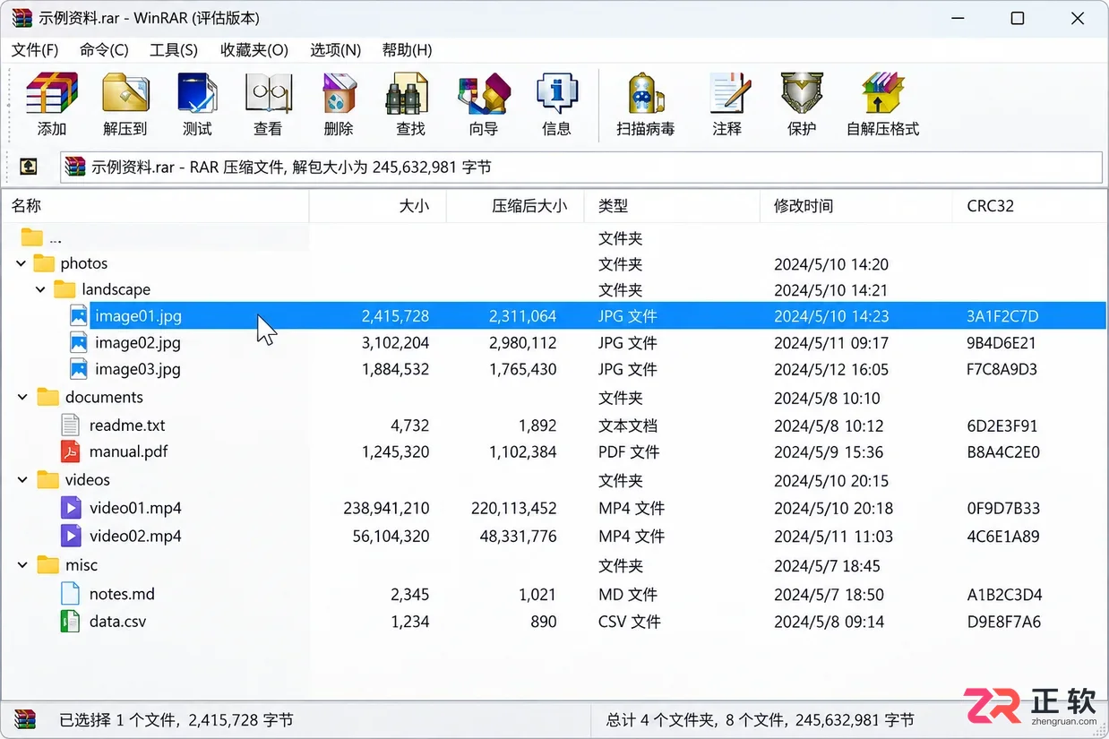Click the CRC value 6D2E3F91

point(1003,425)
